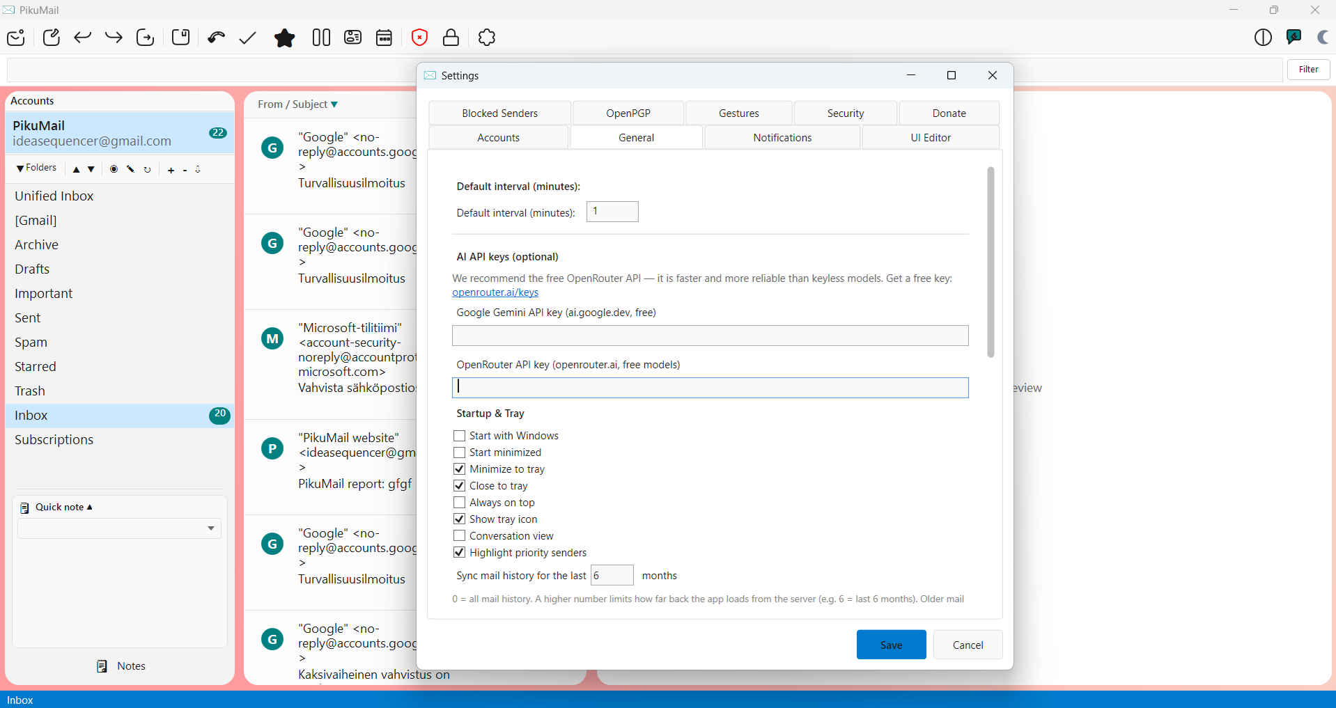
Task: Toggle Highlight priority senders checkbox
Action: [x=459, y=553]
